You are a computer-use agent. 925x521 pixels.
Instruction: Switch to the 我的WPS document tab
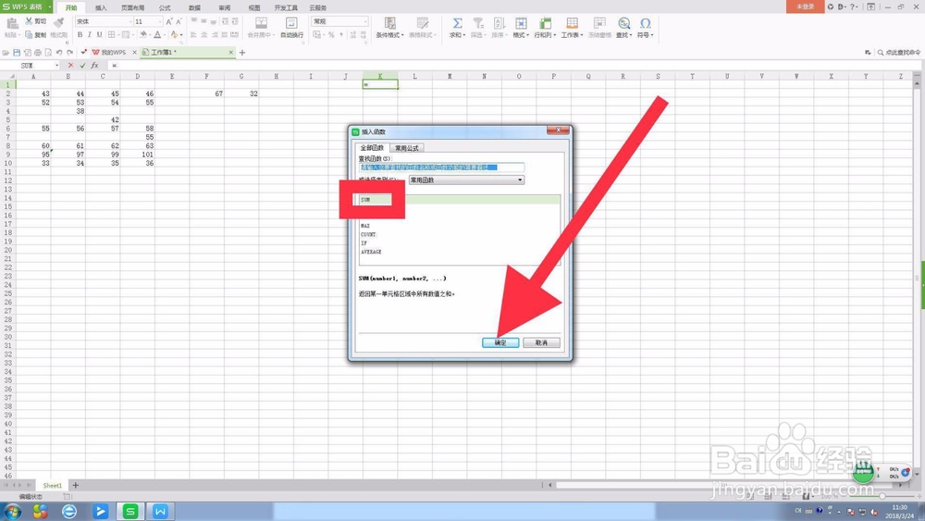pyautogui.click(x=112, y=53)
